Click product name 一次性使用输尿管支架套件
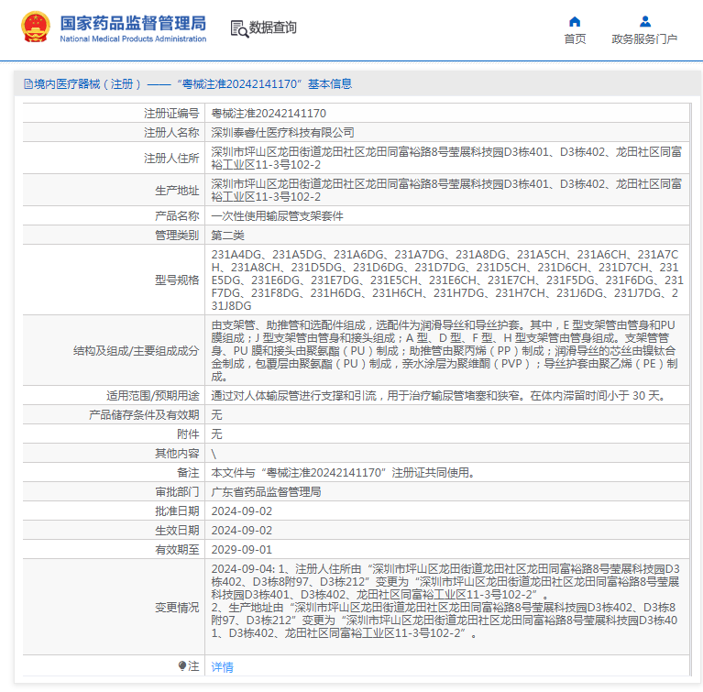The image size is (703, 692). (277, 216)
